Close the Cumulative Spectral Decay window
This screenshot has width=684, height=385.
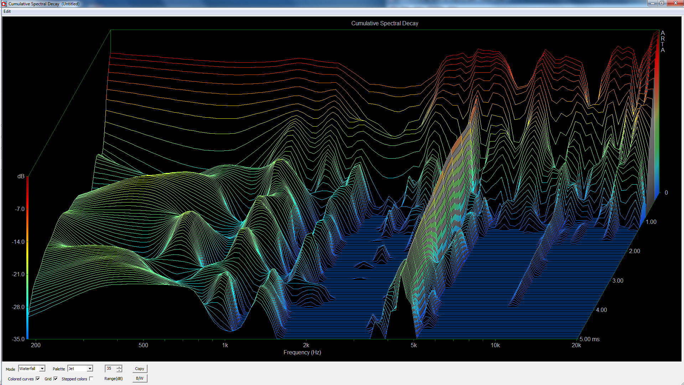click(675, 3)
